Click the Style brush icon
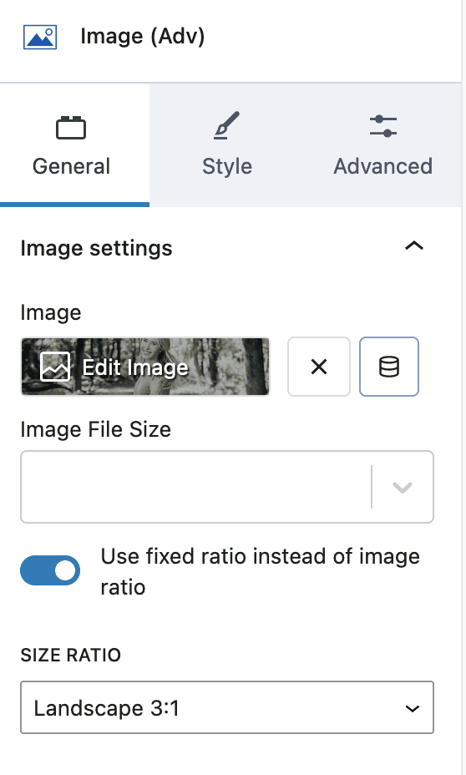The width and height of the screenshot is (466, 775). coord(227,125)
